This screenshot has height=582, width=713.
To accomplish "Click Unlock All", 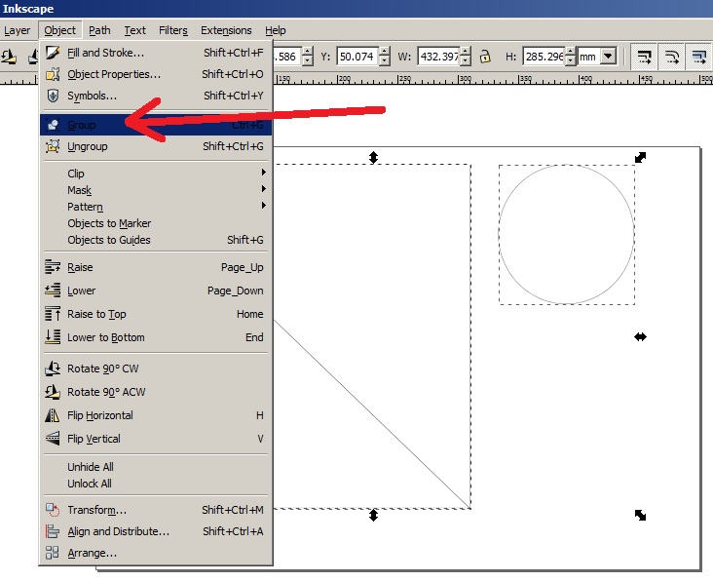I will 156,484.
